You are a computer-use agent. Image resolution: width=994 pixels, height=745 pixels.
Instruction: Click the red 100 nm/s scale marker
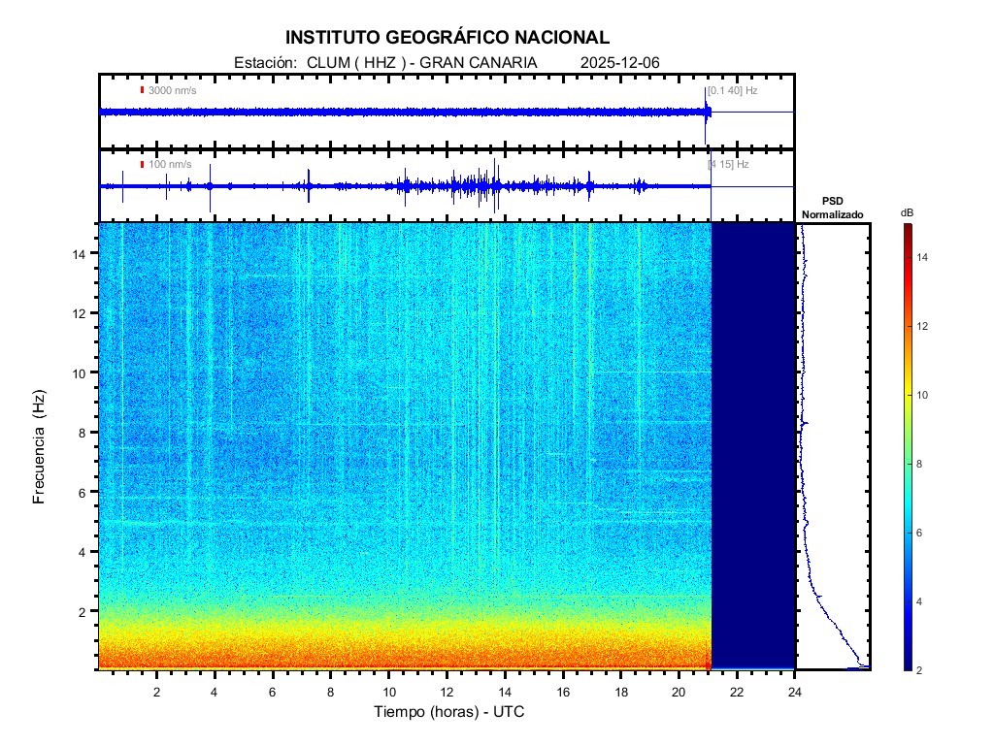[142, 165]
